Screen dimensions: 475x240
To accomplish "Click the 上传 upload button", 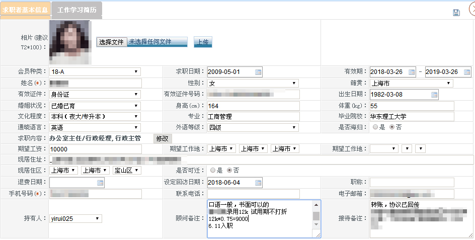I will click(203, 42).
